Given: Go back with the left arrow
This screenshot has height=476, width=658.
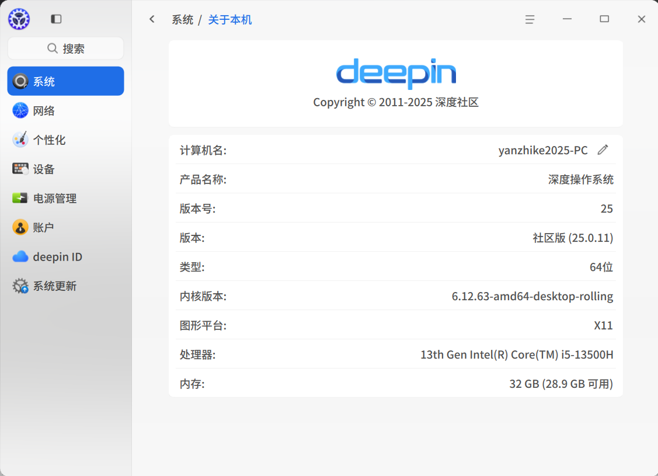Looking at the screenshot, I should (152, 19).
